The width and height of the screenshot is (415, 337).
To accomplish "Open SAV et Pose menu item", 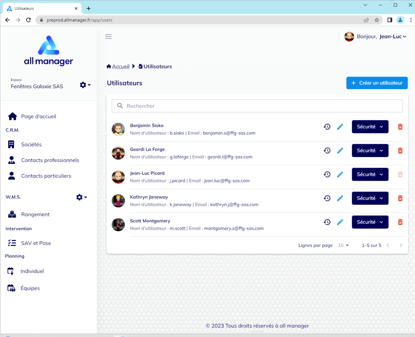I will point(36,243).
